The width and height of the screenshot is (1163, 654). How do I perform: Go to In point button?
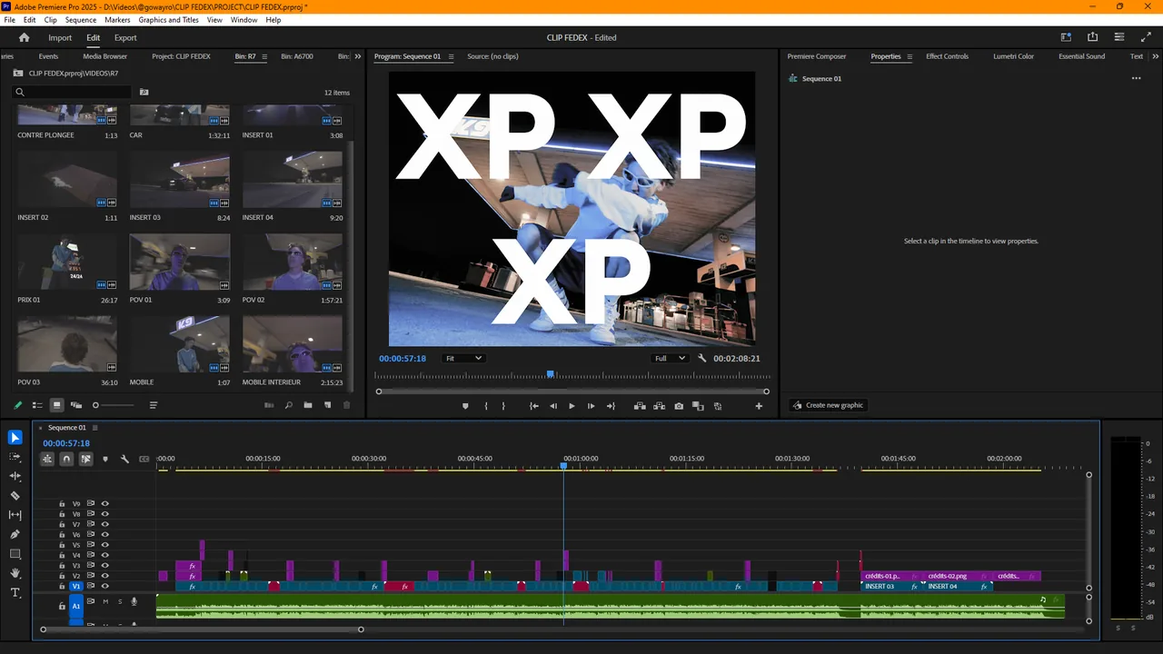[533, 406]
